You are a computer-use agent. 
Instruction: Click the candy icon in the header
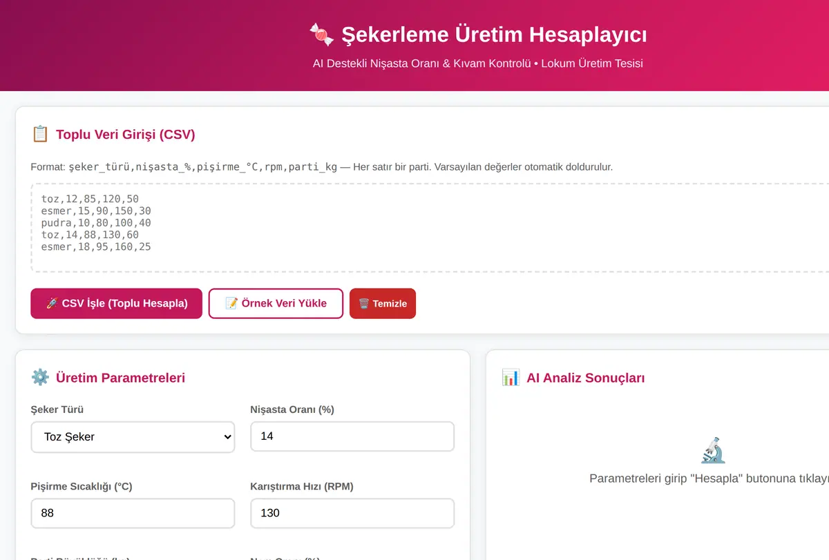click(321, 34)
